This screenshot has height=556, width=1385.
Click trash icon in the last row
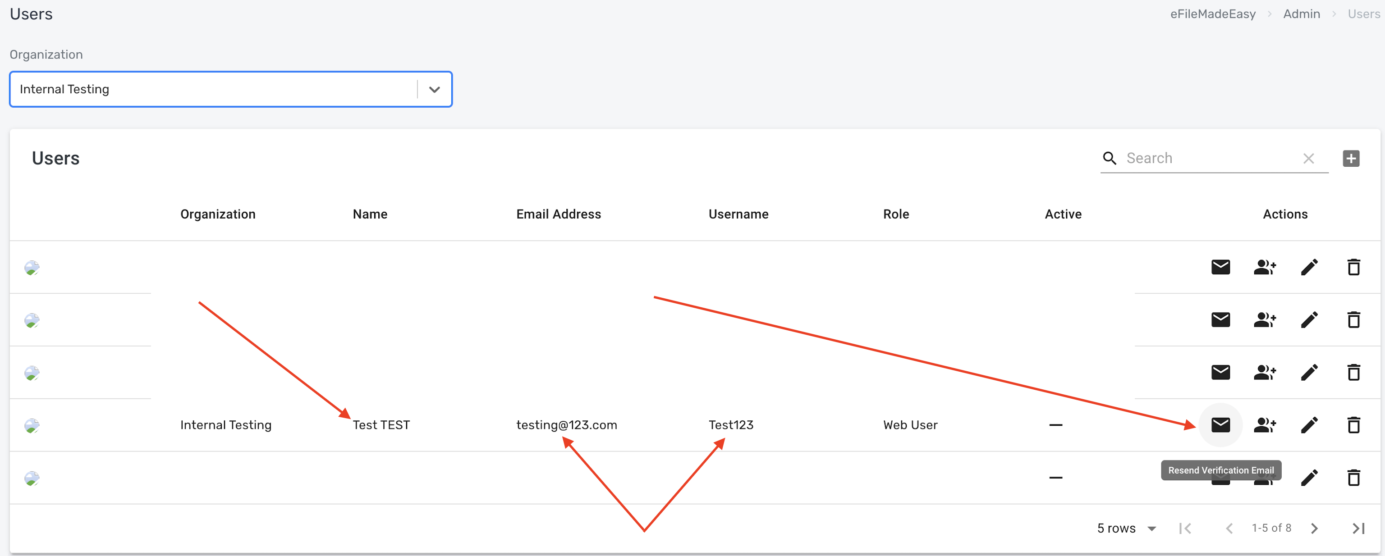click(1353, 478)
